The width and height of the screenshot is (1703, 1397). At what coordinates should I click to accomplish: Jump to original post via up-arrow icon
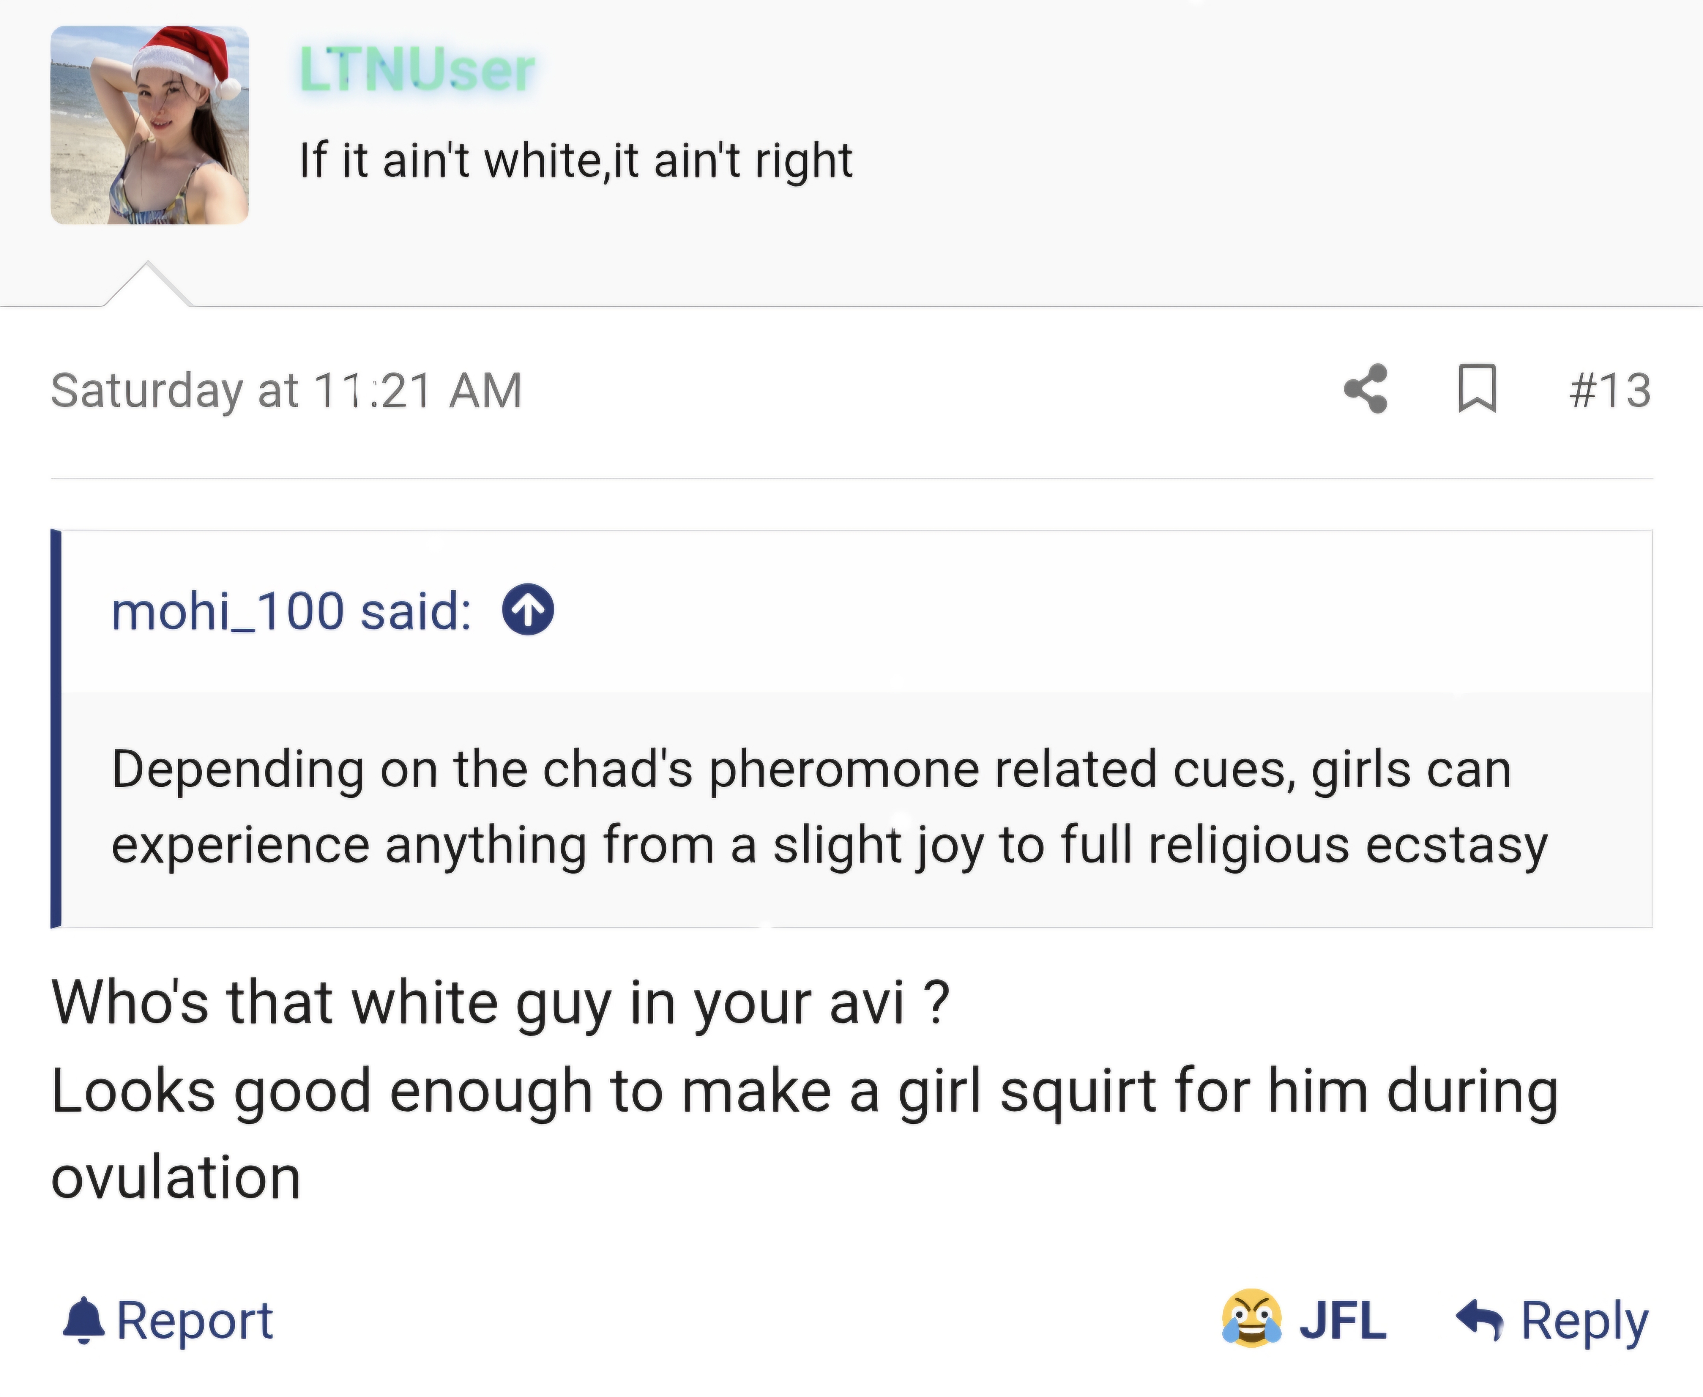coord(528,609)
